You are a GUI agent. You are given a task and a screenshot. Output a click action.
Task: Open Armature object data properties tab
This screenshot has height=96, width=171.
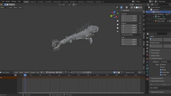pyautogui.click(x=147, y=69)
